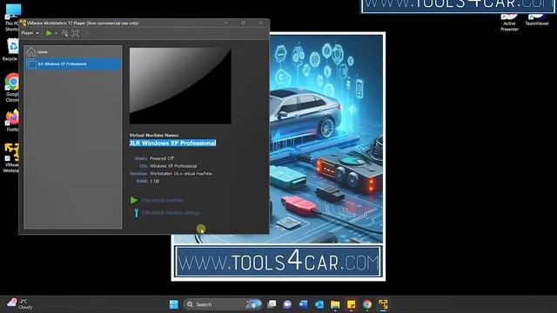557x313 pixels.
Task: Click '1 GB' RAM value
Action: coord(155,182)
